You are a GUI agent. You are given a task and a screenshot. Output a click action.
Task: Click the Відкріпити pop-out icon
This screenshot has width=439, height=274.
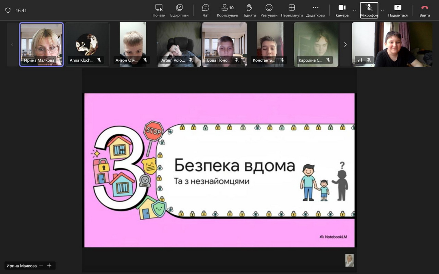point(179,8)
